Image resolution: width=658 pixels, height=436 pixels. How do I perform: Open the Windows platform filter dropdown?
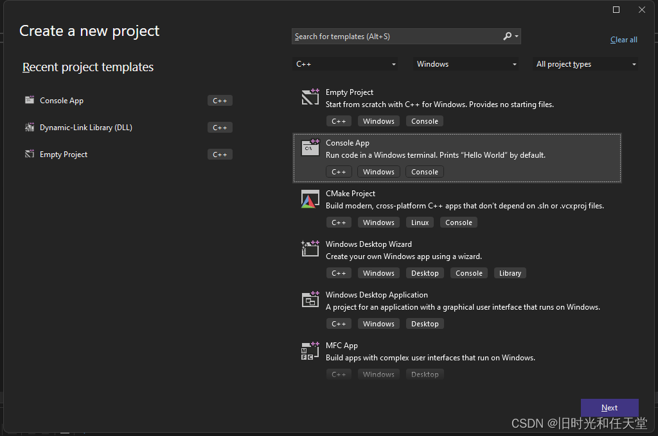click(466, 64)
